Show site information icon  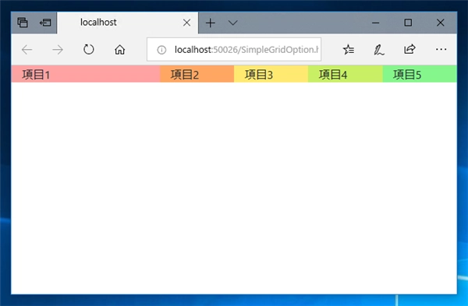[x=161, y=50]
